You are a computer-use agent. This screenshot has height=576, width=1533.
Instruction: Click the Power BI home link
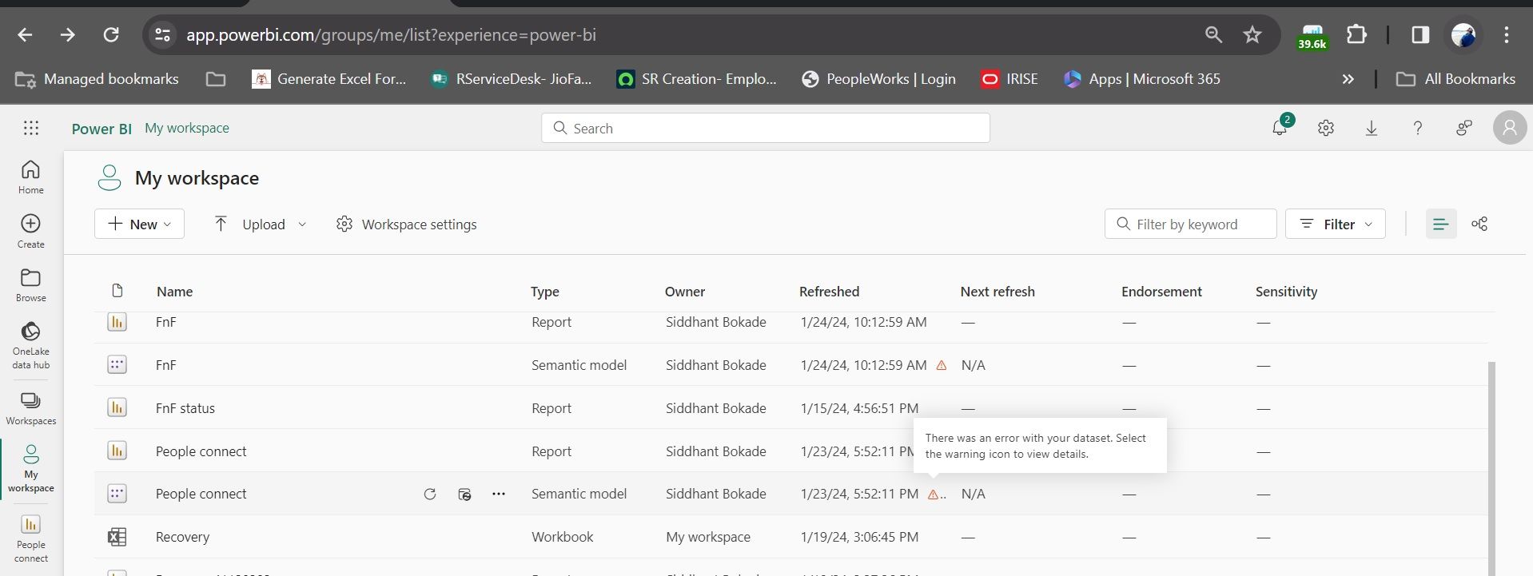(102, 129)
